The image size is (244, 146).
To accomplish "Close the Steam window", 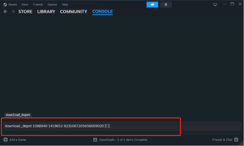I will 240,4.
